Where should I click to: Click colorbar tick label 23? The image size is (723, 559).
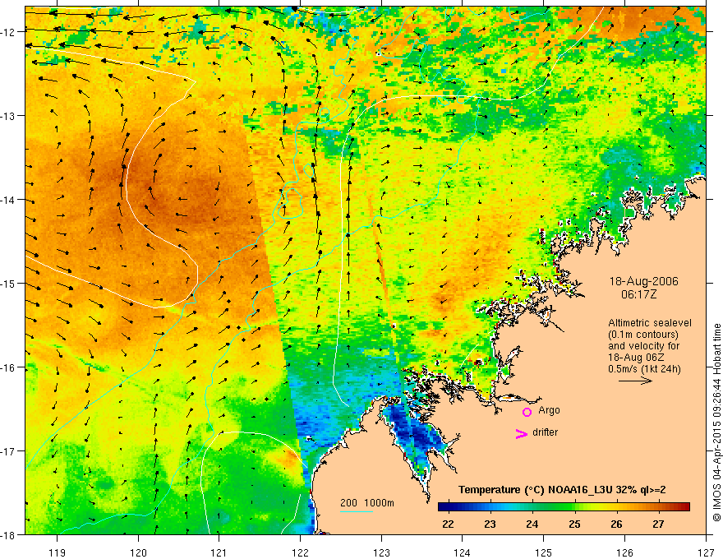point(490,524)
